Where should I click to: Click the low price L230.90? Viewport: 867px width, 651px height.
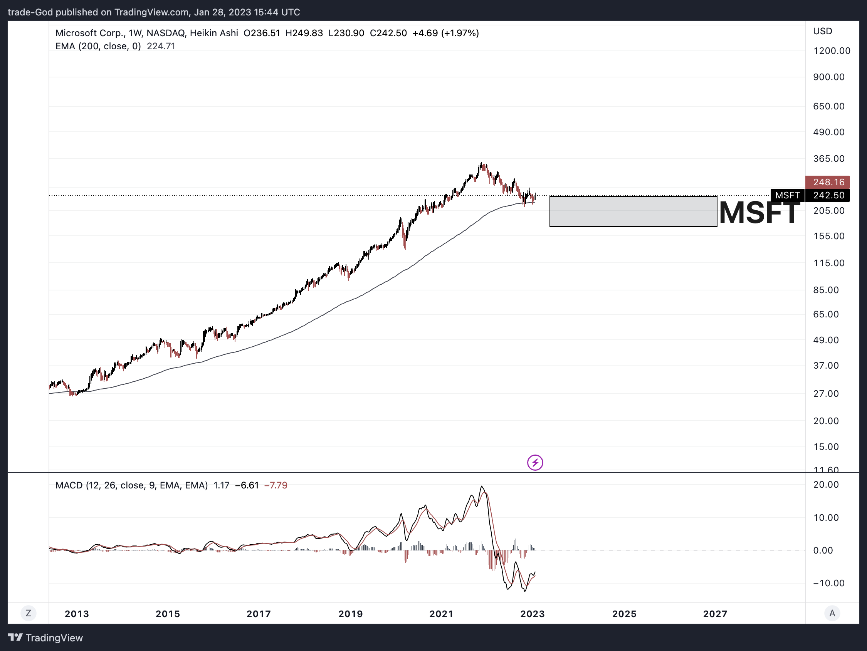click(346, 33)
